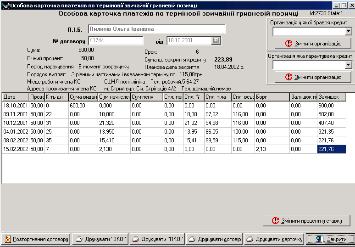Image resolution: width=355 pixels, height=247 pixels.
Task: Click the printer icon on Друкувати карточку
Action: point(250,239)
